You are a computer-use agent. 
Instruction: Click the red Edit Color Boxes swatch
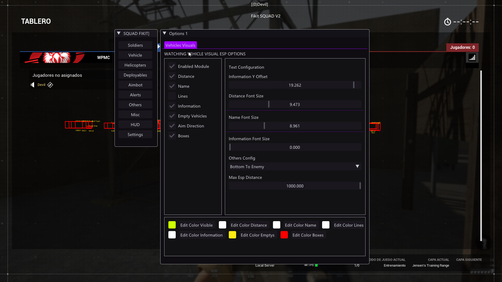(x=284, y=235)
